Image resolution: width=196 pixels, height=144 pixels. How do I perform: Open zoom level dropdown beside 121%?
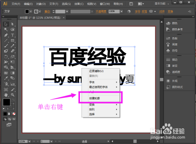point(29,141)
